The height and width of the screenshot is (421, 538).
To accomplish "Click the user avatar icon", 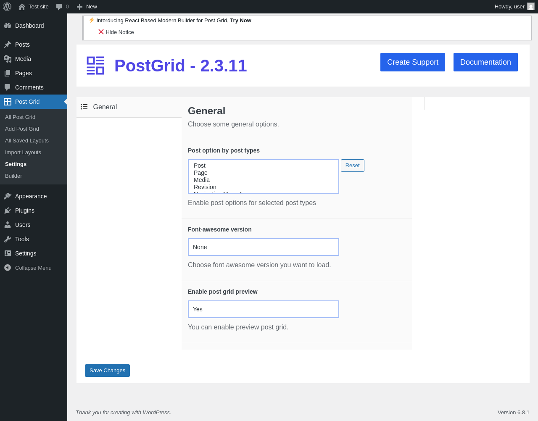I will [531, 7].
